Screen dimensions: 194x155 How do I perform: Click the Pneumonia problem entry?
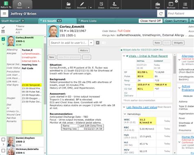[x=185, y=130]
